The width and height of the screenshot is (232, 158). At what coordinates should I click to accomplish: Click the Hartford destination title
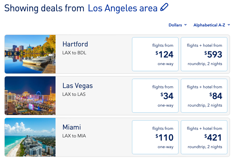click(x=75, y=44)
